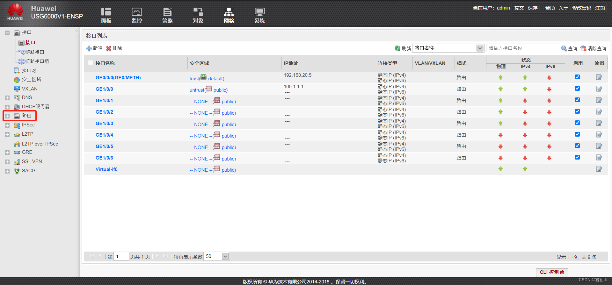Click the 查询 magnifier search button
The image size is (612, 285).
[x=569, y=48]
